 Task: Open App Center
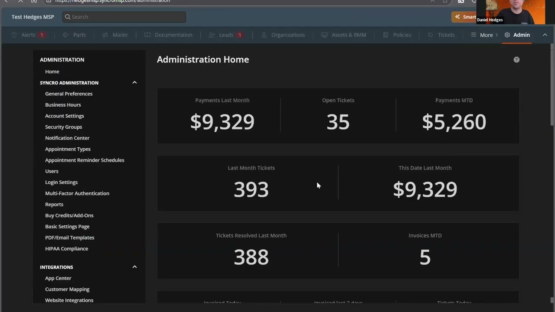coord(58,278)
